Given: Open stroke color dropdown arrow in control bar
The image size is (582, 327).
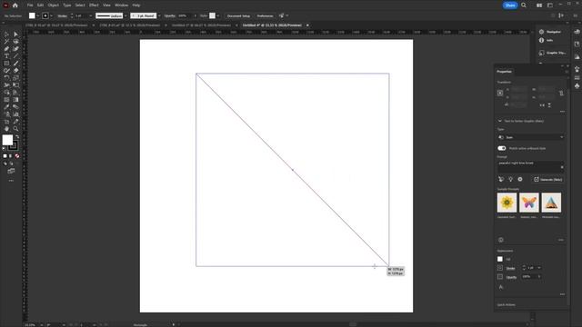Looking at the screenshot, I should click(x=51, y=16).
